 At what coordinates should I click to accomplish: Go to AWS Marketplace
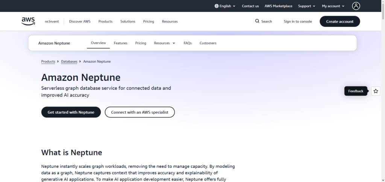279,6
